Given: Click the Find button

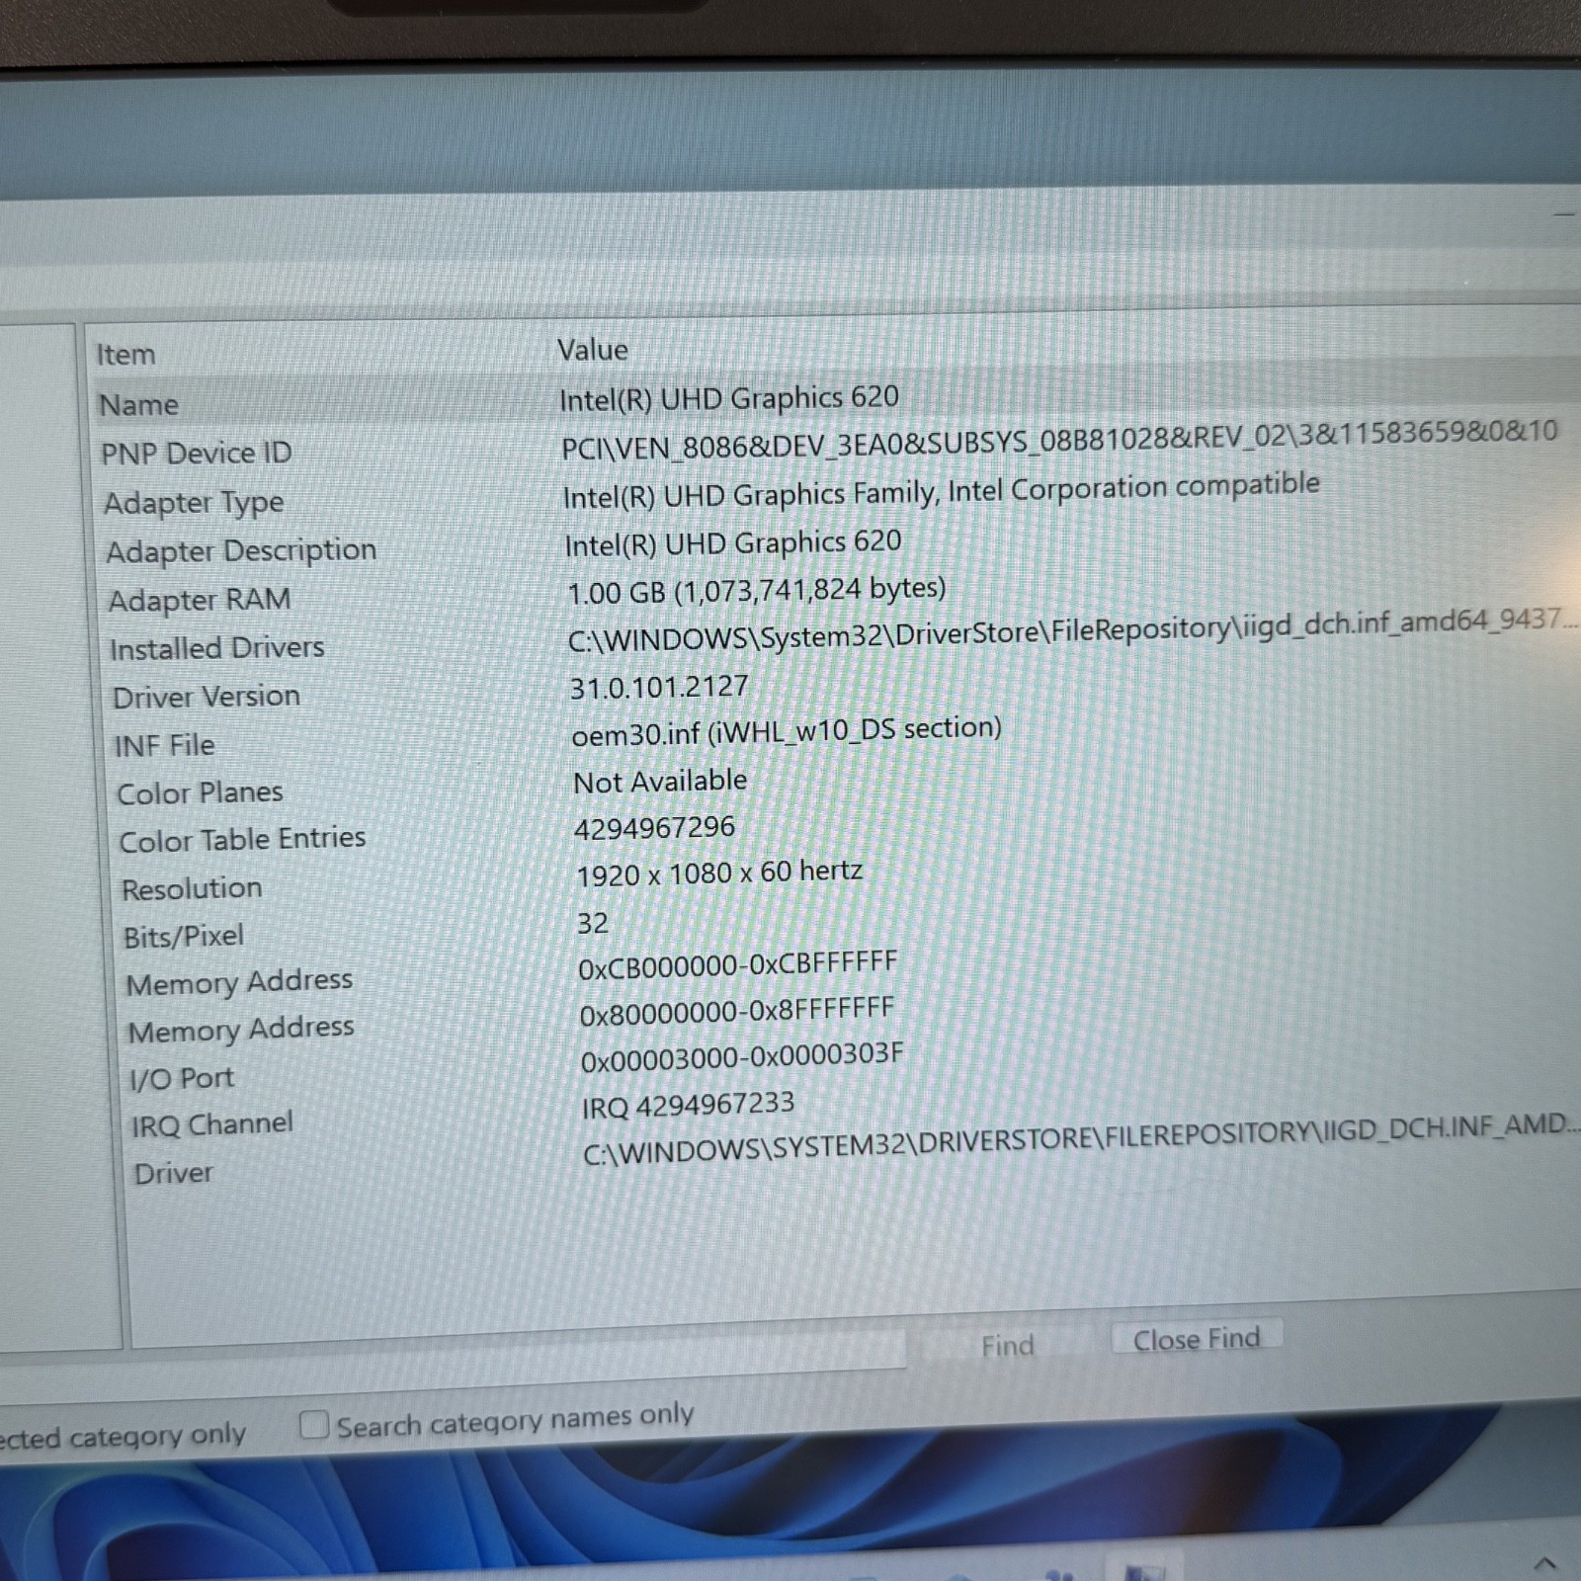Looking at the screenshot, I should click(x=1007, y=1346).
